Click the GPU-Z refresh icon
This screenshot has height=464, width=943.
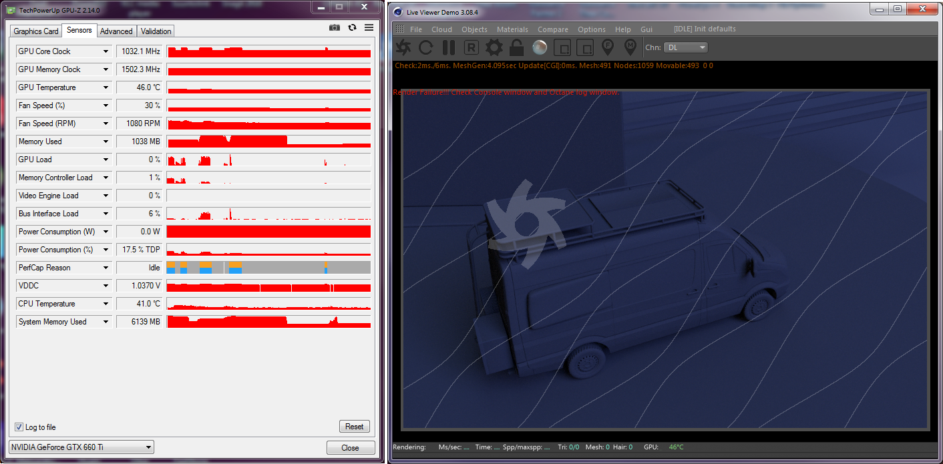coord(353,27)
